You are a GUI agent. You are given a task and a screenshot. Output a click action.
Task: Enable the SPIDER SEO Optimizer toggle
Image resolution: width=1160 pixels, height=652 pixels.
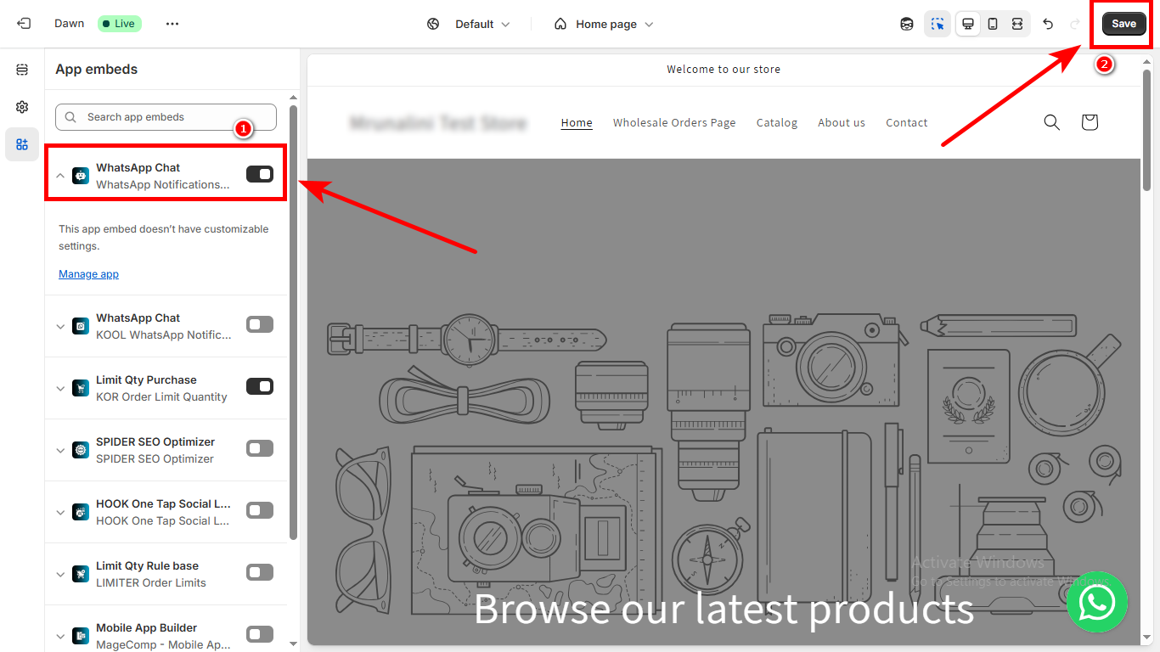coord(260,448)
